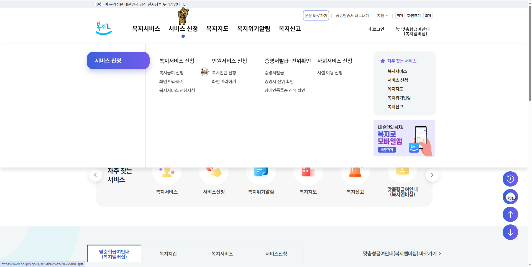Click the carousel previous arrow button
The image size is (532, 267).
click(x=96, y=175)
